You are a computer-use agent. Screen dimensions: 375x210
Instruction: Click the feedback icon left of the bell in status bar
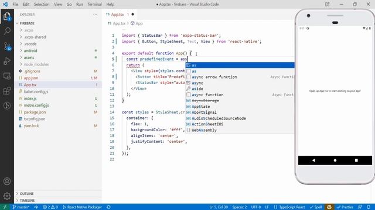click(360, 207)
